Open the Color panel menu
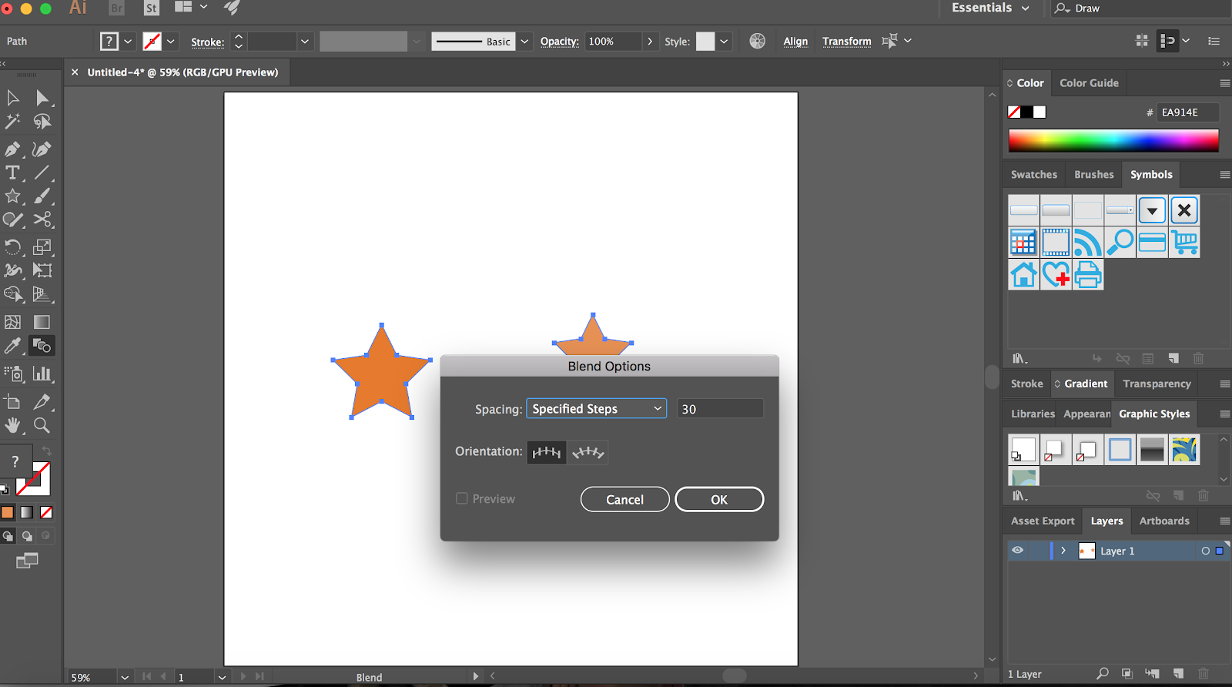 point(1224,83)
